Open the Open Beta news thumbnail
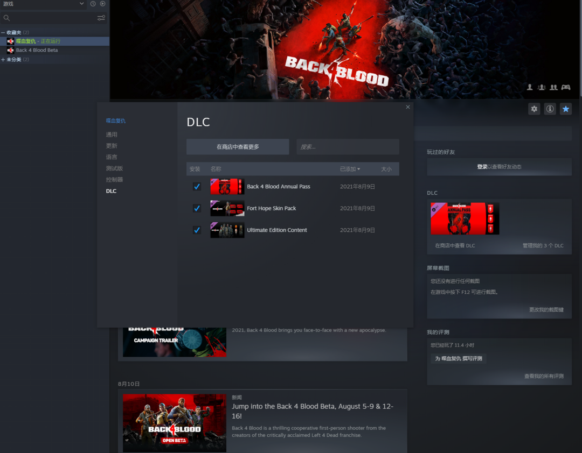Screen dimensions: 582x453 [x=175, y=423]
